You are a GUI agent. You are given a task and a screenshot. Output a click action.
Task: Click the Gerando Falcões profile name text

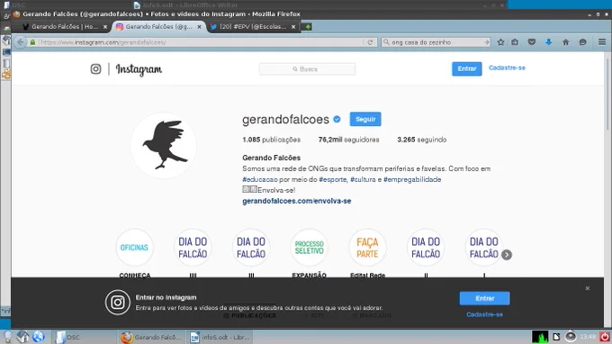[x=271, y=158]
